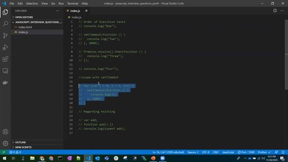Close the index.js editor tab
Screen dimensions: 288x162
click(x=86, y=11)
